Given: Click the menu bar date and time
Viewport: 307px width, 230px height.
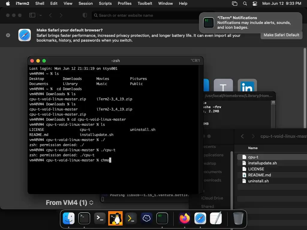Looking at the screenshot, I should (x=282, y=3).
